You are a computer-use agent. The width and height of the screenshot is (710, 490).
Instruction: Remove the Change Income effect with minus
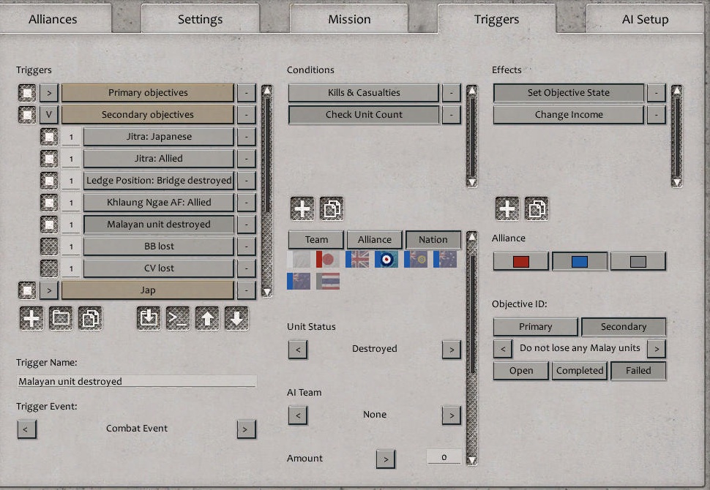(x=656, y=115)
